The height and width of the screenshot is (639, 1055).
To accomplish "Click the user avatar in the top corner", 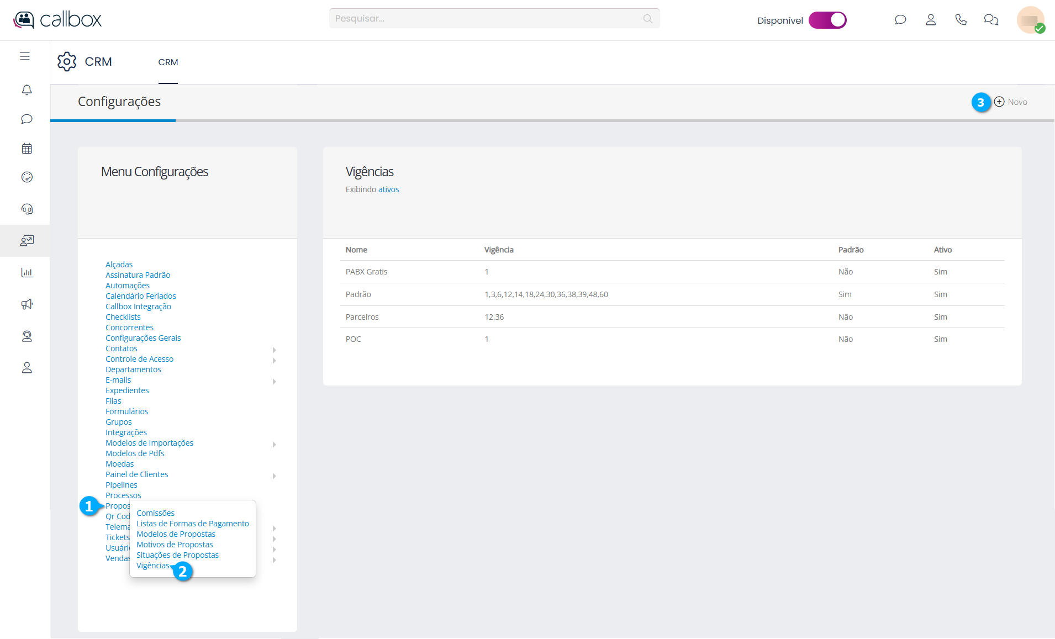I will point(1030,20).
